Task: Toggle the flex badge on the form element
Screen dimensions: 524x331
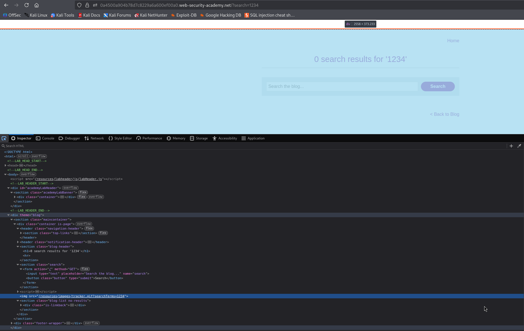Action: tap(85, 269)
